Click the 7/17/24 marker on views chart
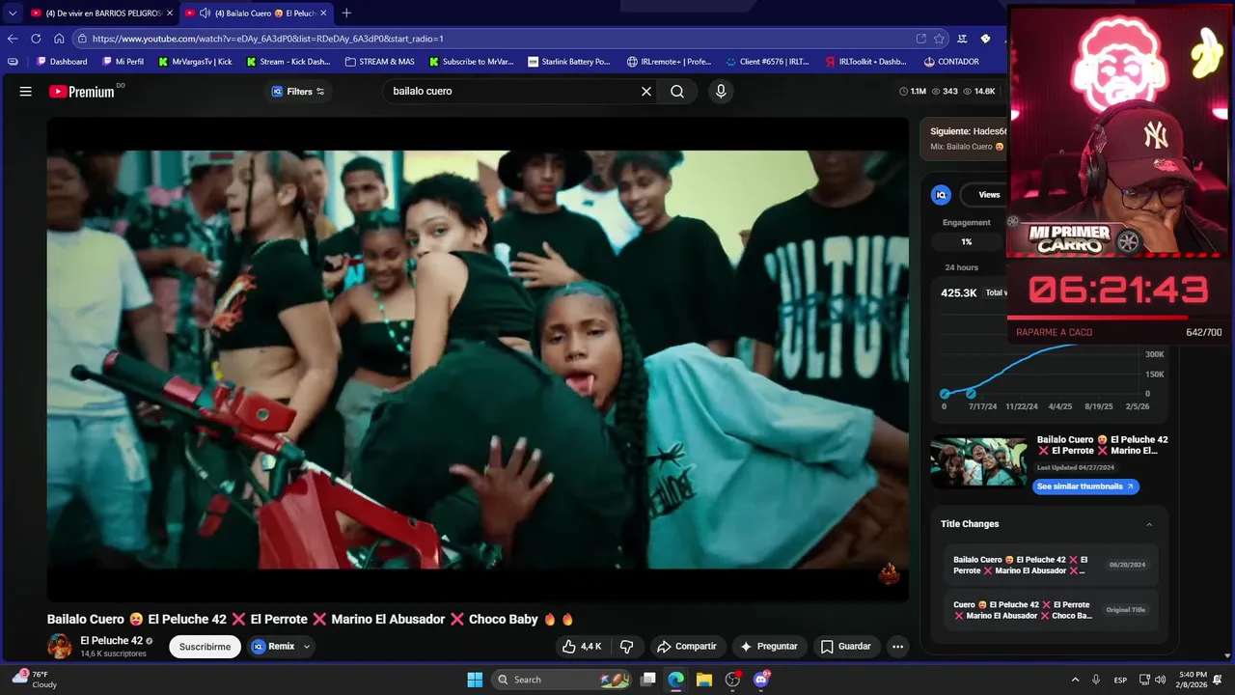 971,393
